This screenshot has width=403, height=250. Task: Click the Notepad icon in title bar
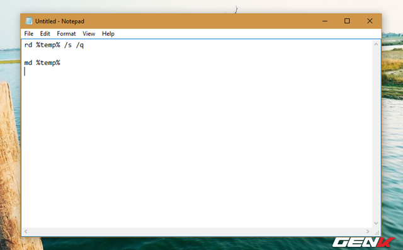pyautogui.click(x=29, y=21)
